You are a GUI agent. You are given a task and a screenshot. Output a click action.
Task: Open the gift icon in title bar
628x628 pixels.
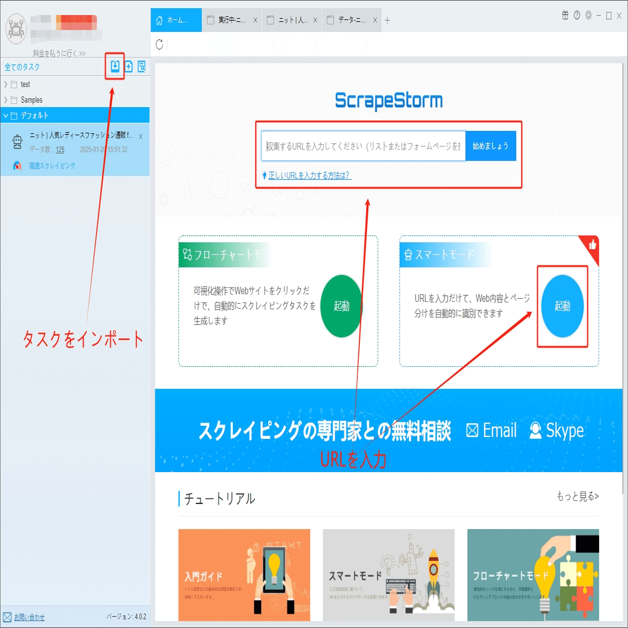tap(565, 15)
